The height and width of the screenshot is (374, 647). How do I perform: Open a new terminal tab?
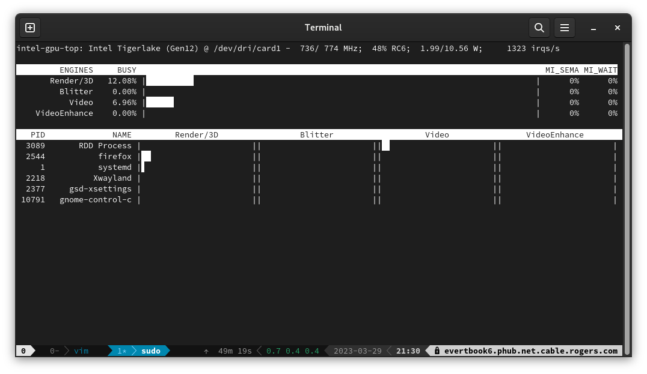pos(30,28)
